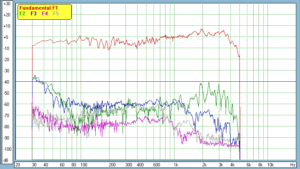Click the 2k label on the frequency axis
This screenshot has height=169, width=300.
(204, 165)
